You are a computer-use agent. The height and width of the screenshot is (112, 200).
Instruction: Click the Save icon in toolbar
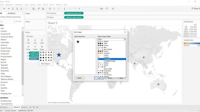click(x=13, y=9)
